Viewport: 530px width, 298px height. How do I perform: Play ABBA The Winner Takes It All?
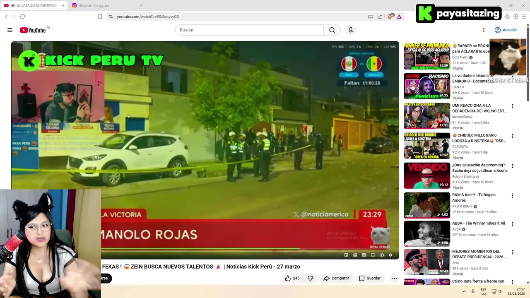pyautogui.click(x=427, y=233)
